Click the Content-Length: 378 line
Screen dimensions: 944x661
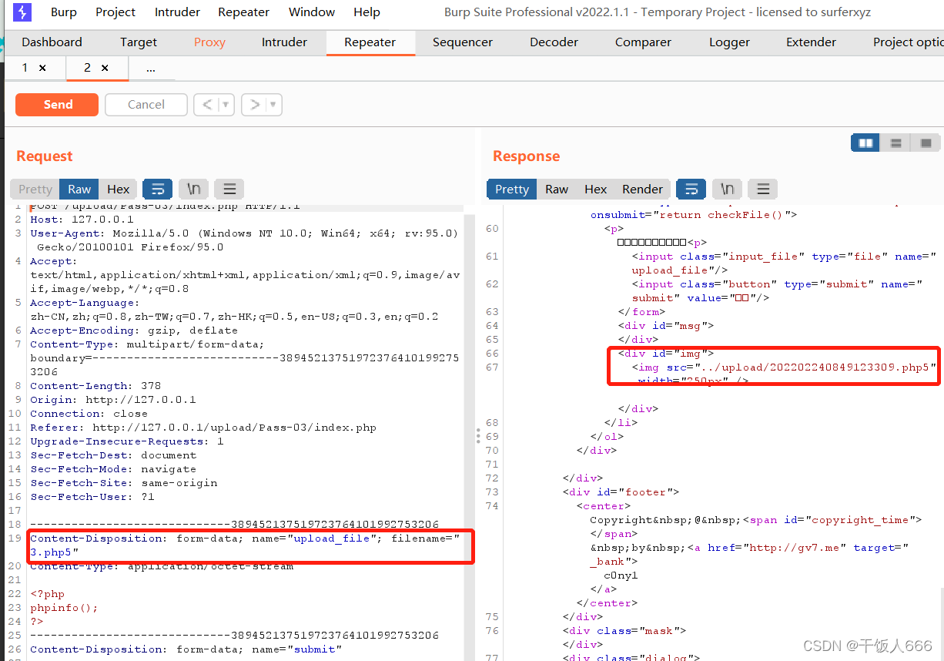tap(96, 386)
